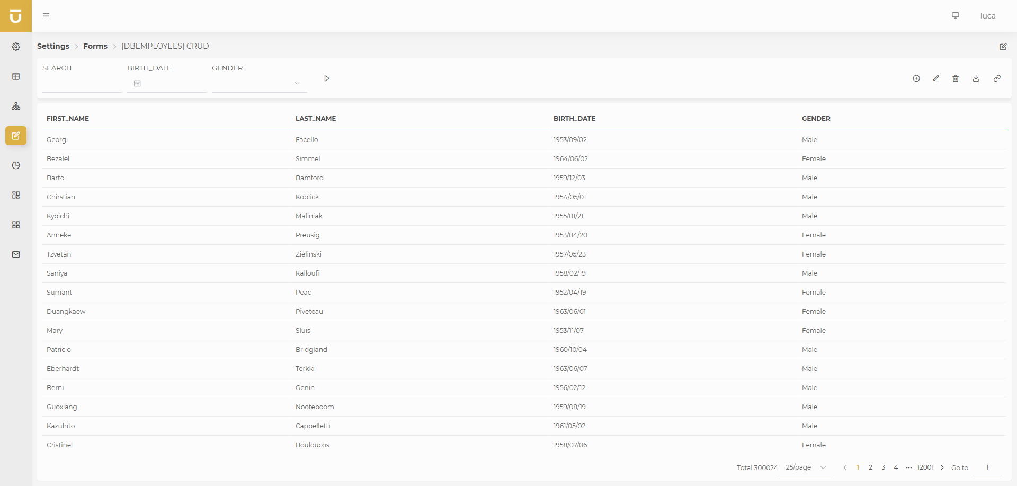The width and height of the screenshot is (1017, 486).
Task: Click the trash delete icon
Action: click(x=956, y=78)
